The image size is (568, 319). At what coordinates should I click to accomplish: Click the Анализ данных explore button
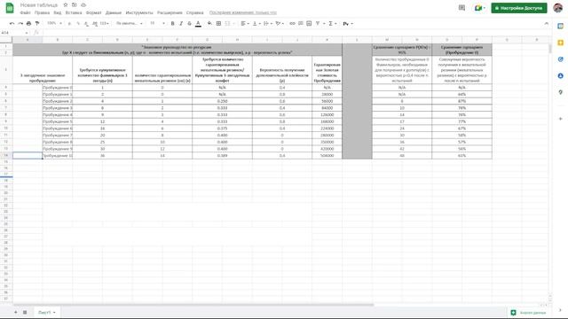[529, 313]
